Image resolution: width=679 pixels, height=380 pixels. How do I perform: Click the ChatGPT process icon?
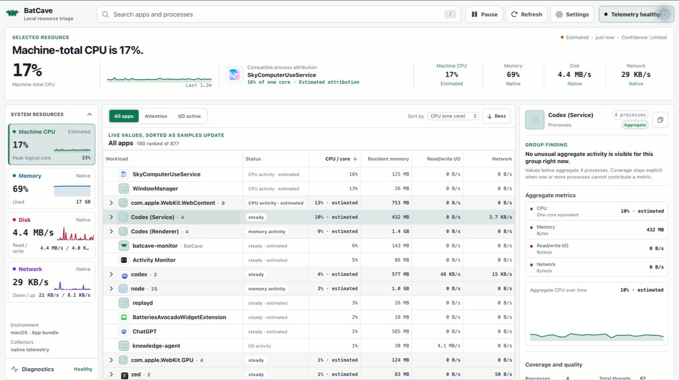click(124, 331)
